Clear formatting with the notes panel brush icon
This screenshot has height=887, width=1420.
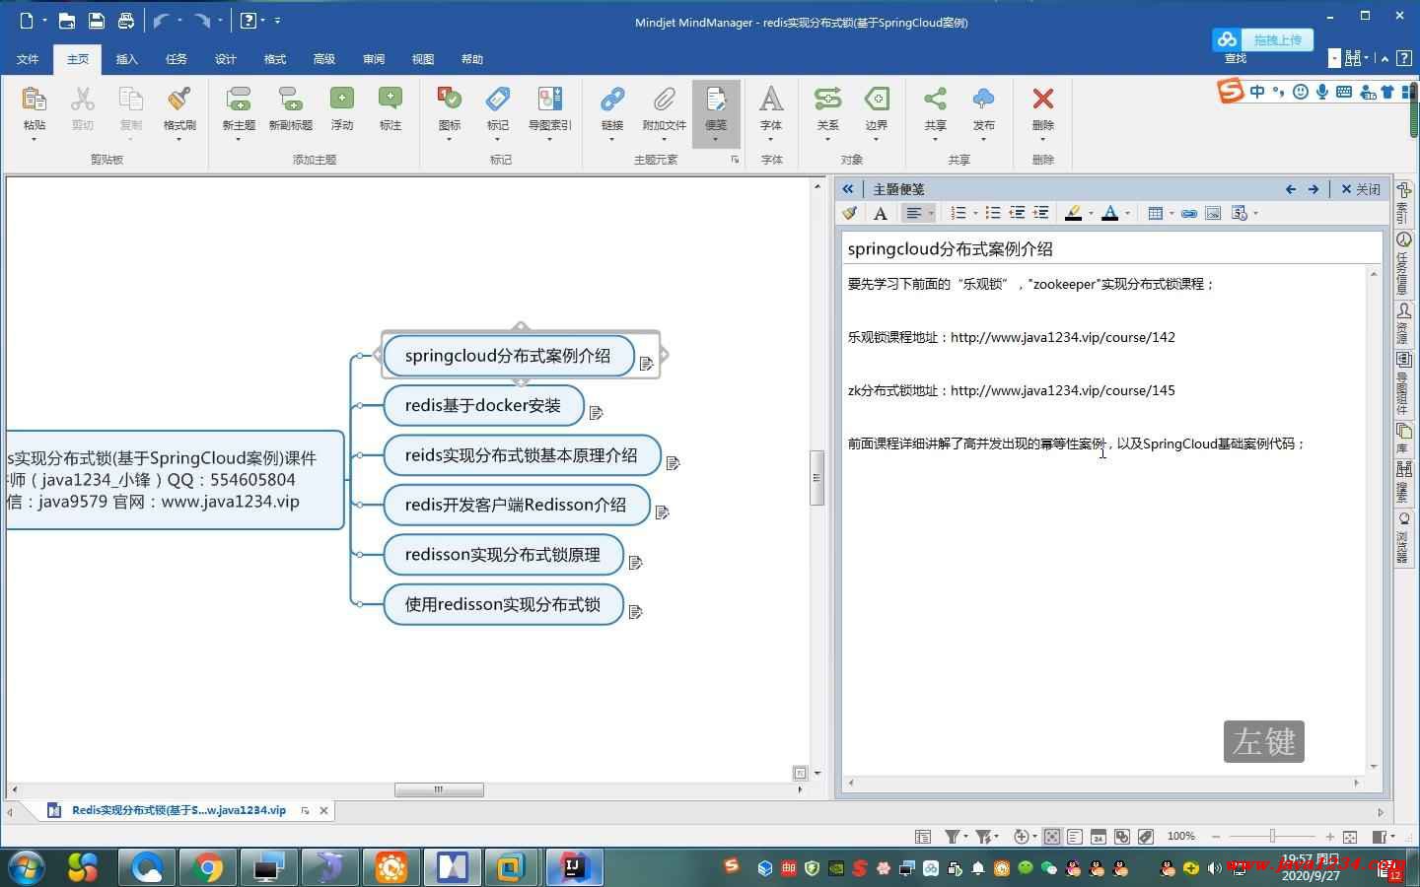click(850, 213)
